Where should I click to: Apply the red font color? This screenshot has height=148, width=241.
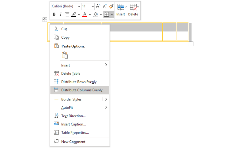tap(85, 14)
